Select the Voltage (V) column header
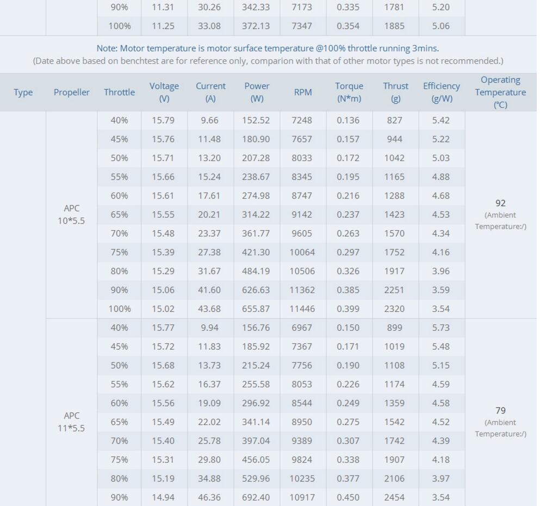The height and width of the screenshot is (506, 540). [x=164, y=92]
